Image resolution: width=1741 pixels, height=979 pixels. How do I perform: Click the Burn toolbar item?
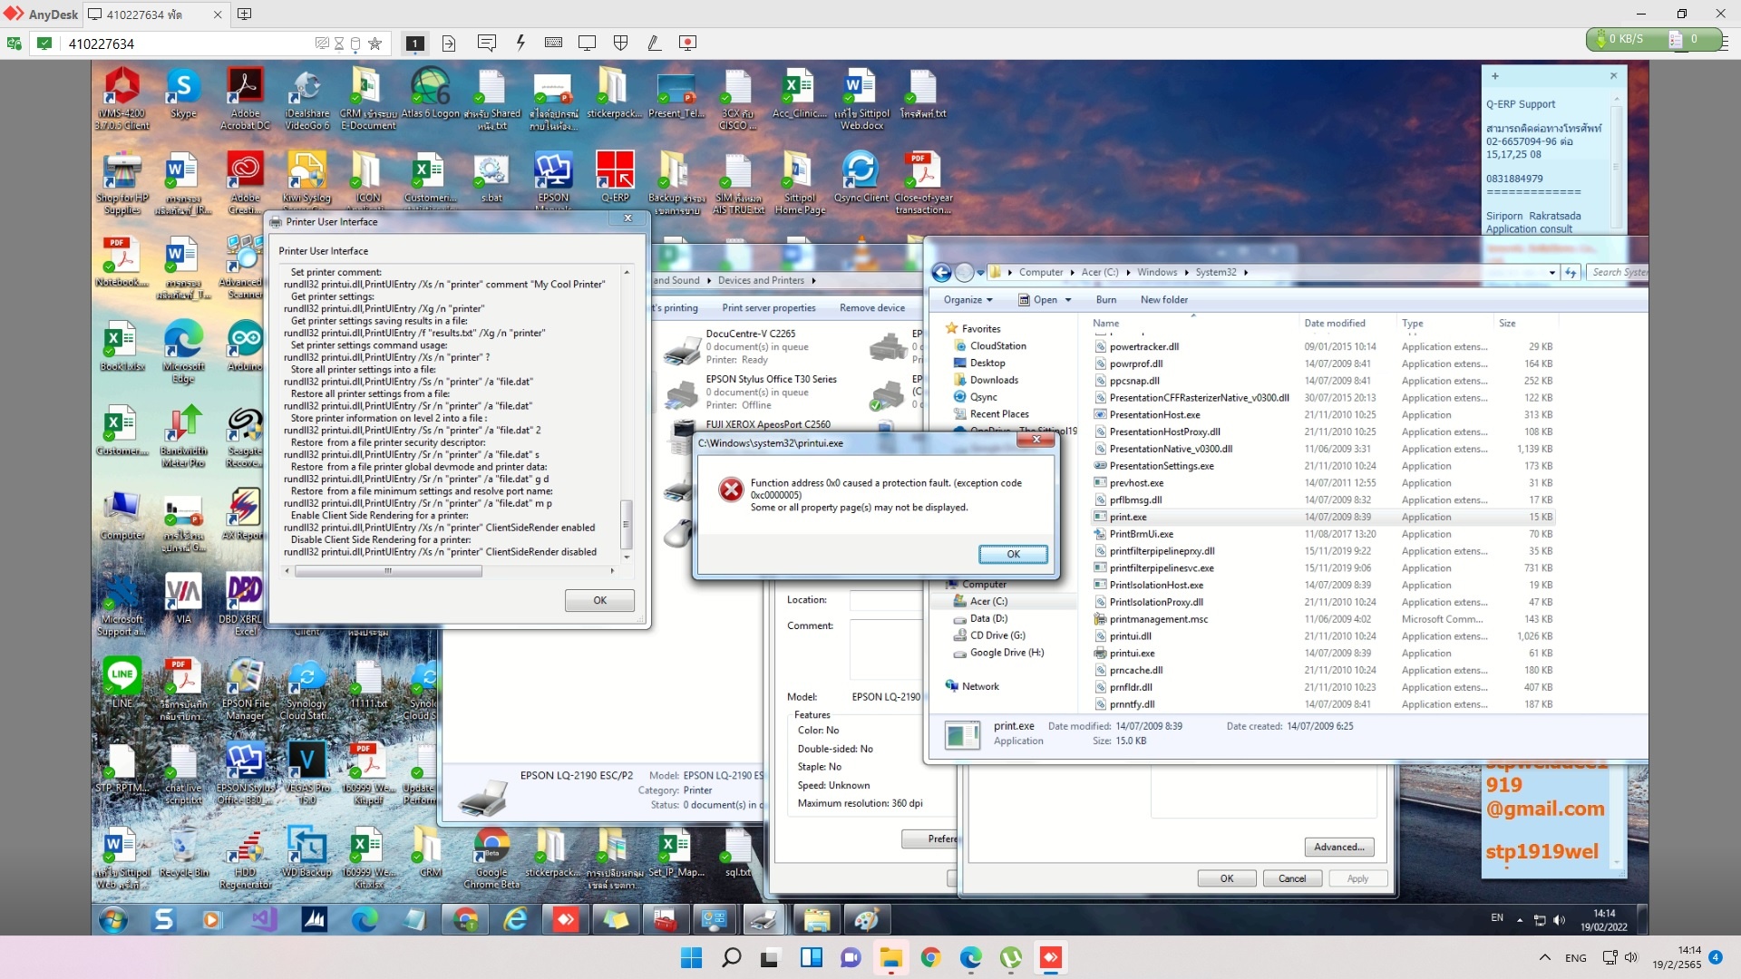1106,300
